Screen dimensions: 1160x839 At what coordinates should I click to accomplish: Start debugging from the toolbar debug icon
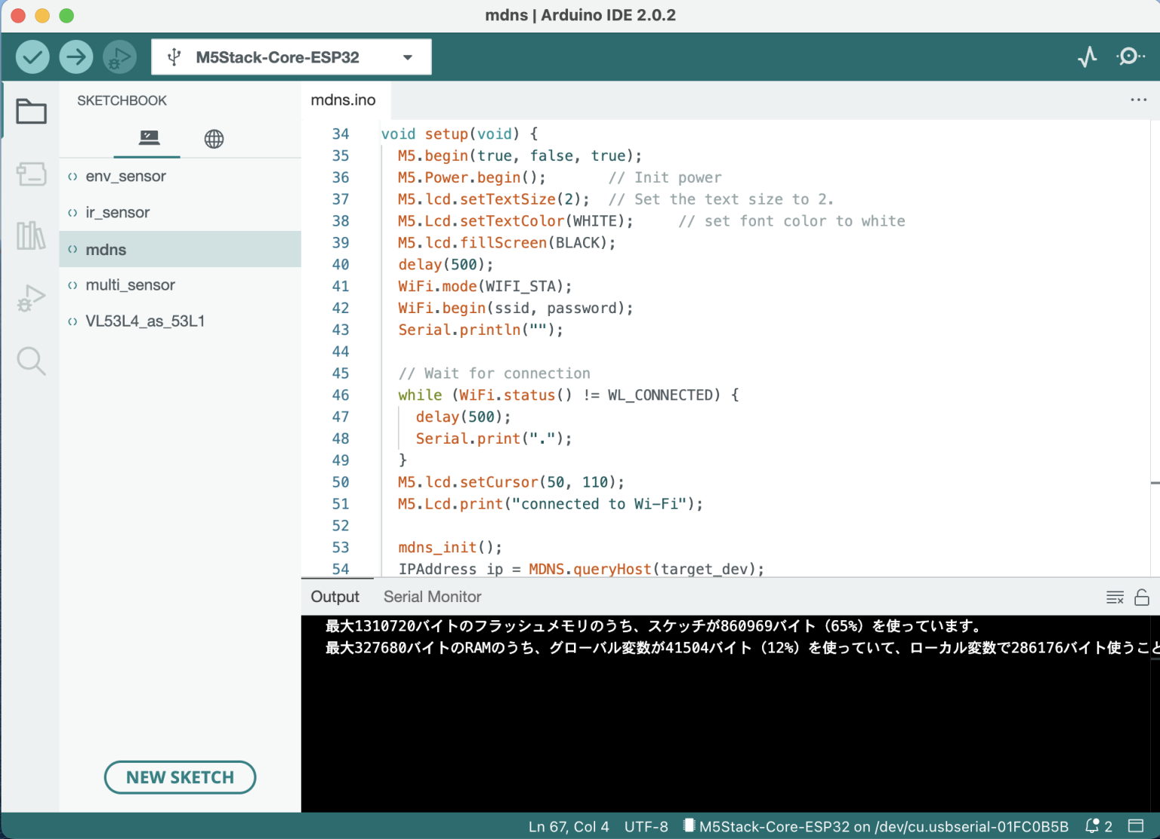tap(119, 57)
